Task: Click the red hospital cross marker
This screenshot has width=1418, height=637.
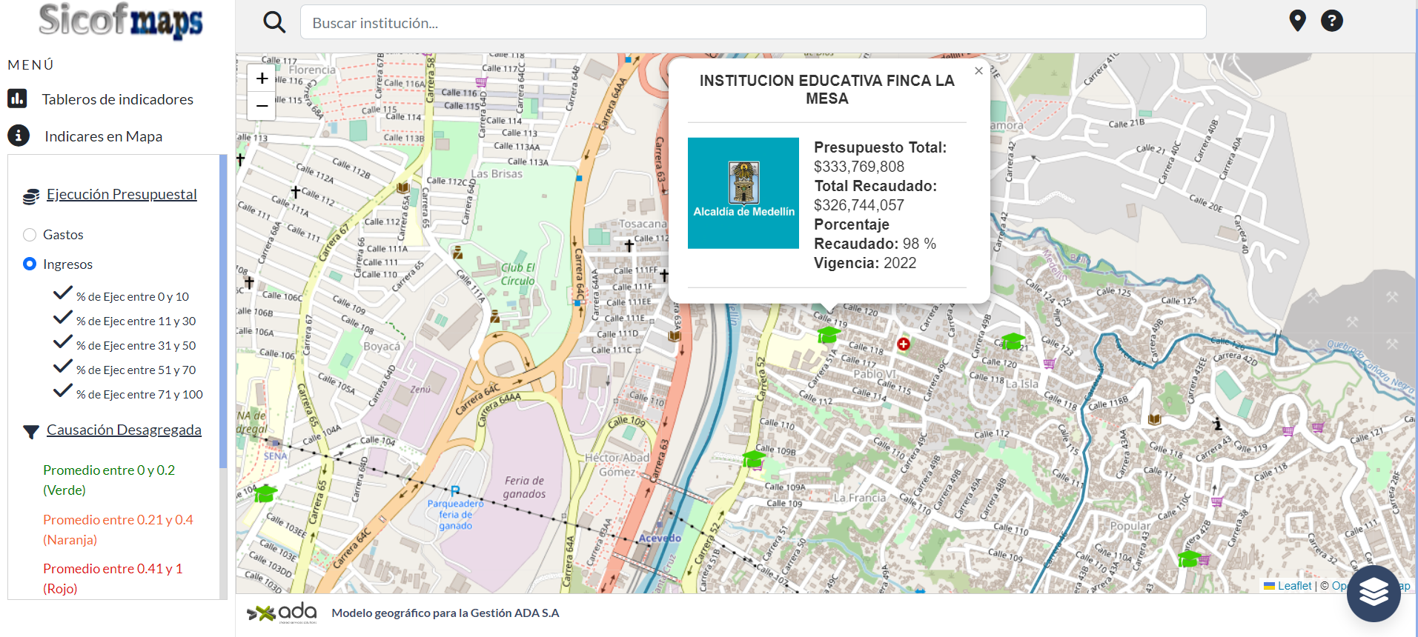Action: (903, 344)
